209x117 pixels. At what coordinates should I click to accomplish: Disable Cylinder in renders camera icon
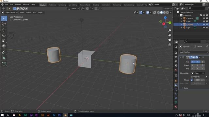click(207, 25)
